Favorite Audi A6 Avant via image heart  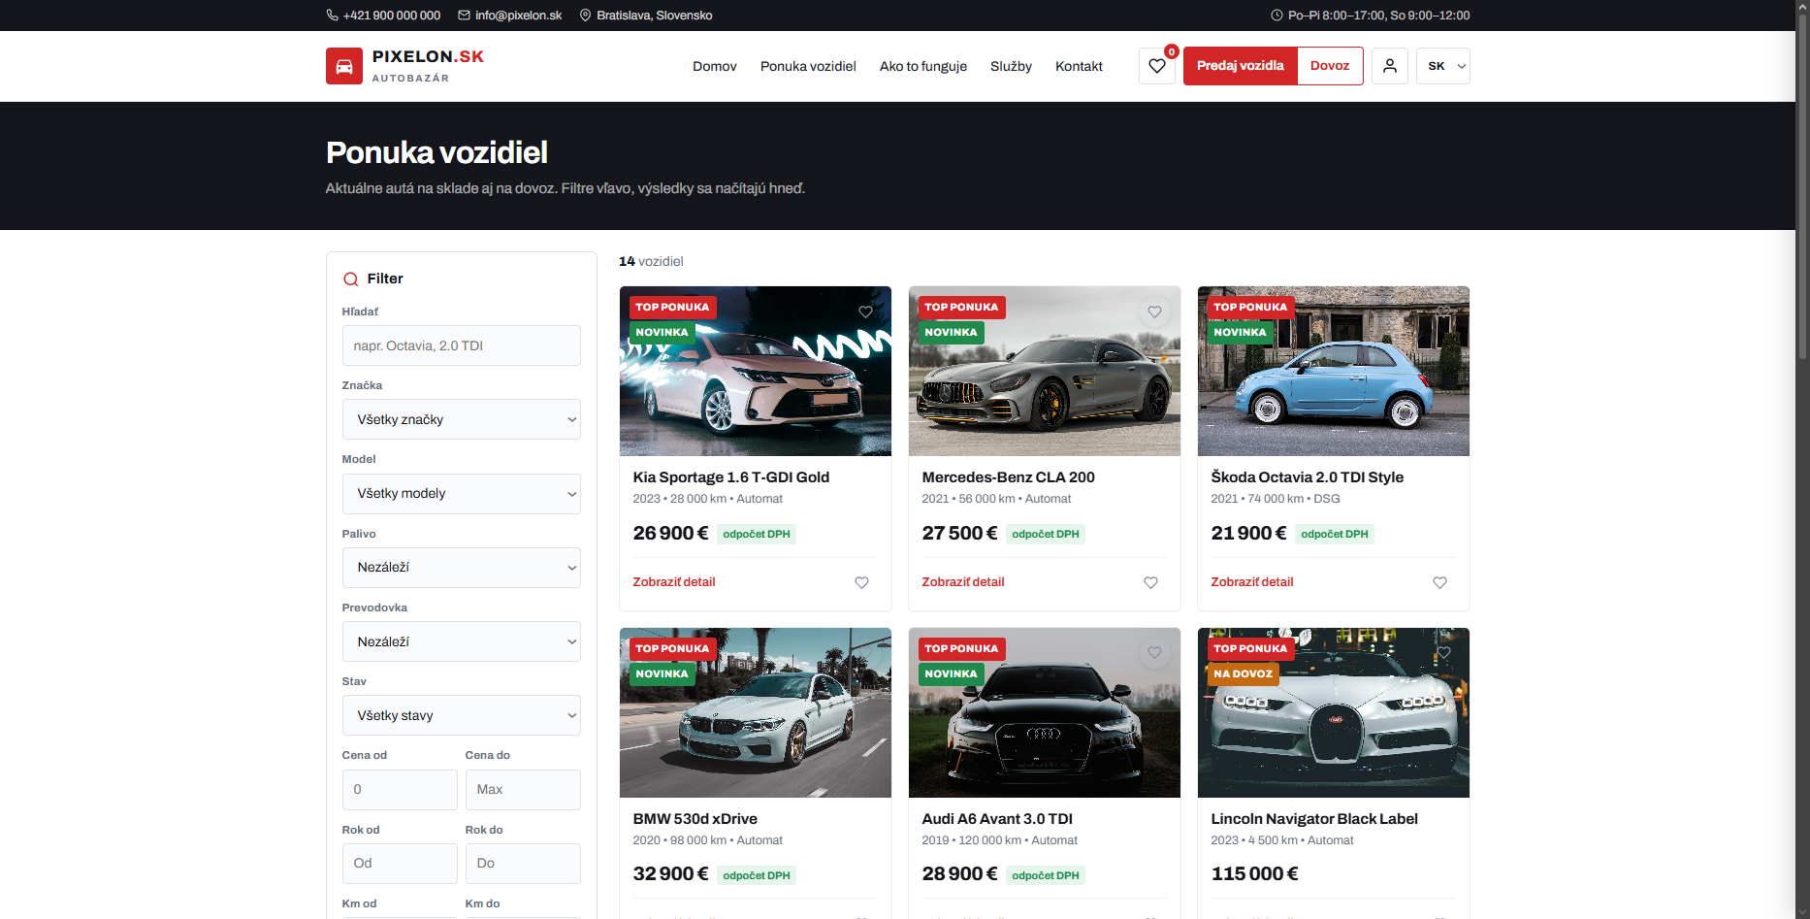pyautogui.click(x=1154, y=653)
